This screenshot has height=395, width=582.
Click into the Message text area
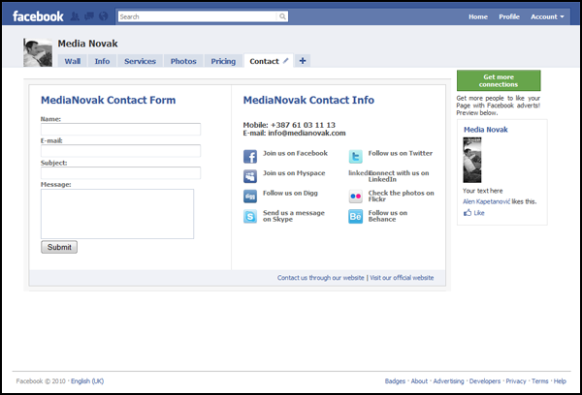click(x=117, y=214)
